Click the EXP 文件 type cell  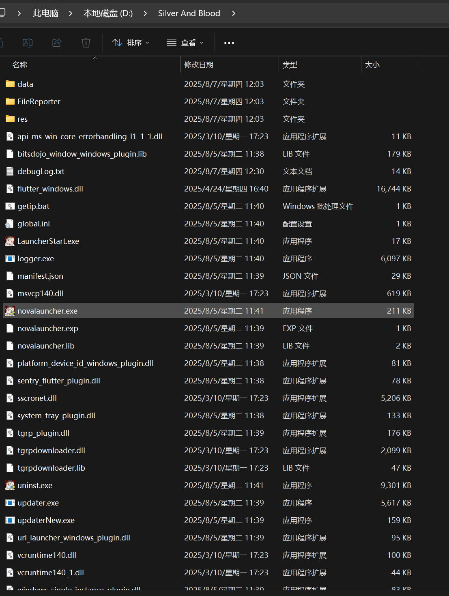298,328
